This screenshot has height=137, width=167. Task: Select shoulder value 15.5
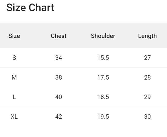(103, 58)
